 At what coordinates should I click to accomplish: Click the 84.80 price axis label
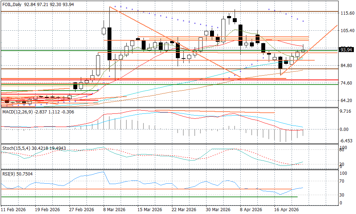coord(346,66)
